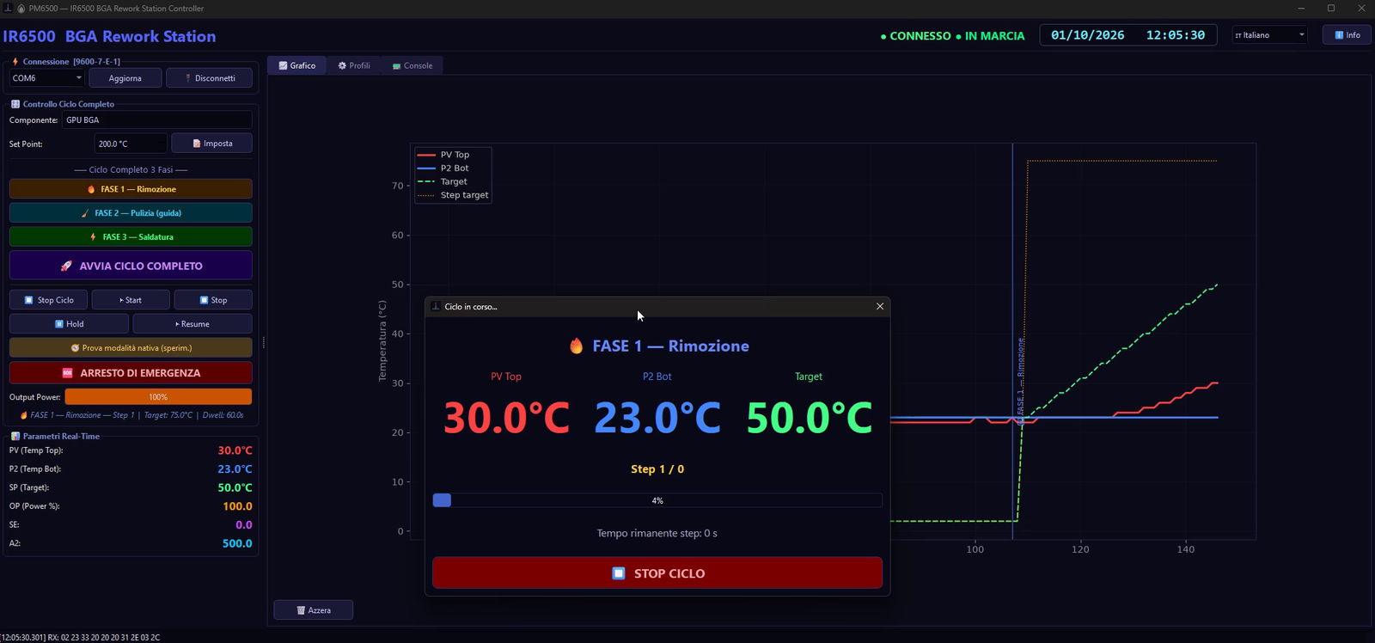Select FASE 1 — Rimozione button in left panel
1375x643 pixels.
(x=131, y=189)
